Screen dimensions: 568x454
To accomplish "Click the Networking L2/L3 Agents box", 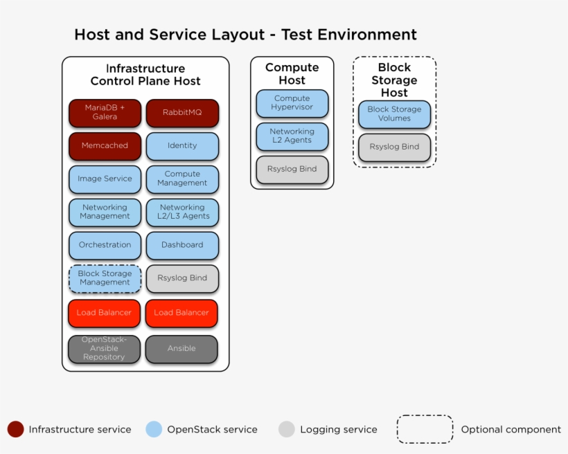I will click(182, 212).
